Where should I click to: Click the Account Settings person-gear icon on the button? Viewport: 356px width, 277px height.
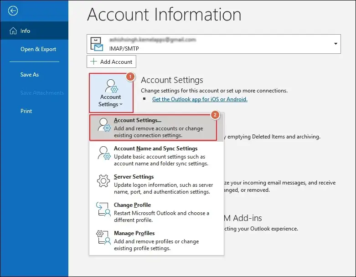[x=111, y=86]
